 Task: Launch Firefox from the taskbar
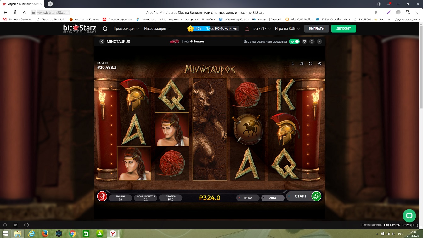(45, 234)
